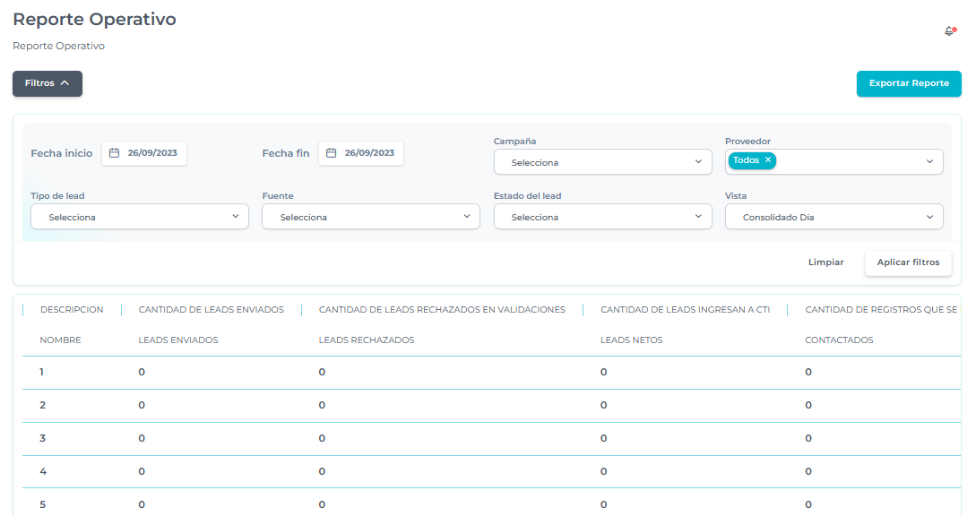Open the Campaña dropdown
The width and height of the screenshot is (976, 516).
pyautogui.click(x=602, y=162)
